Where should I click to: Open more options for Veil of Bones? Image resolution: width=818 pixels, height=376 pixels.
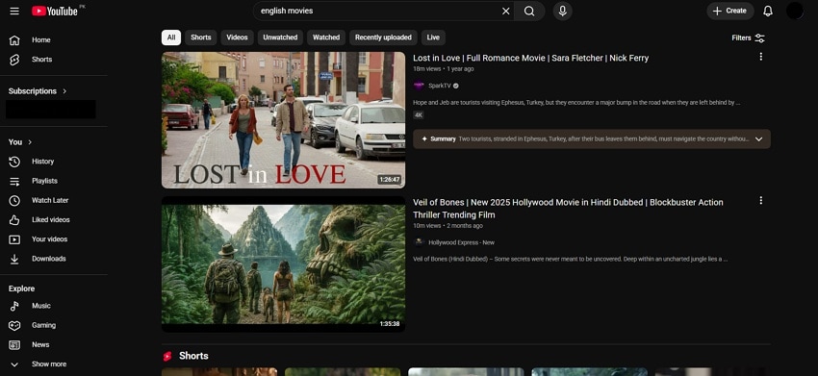tap(760, 200)
